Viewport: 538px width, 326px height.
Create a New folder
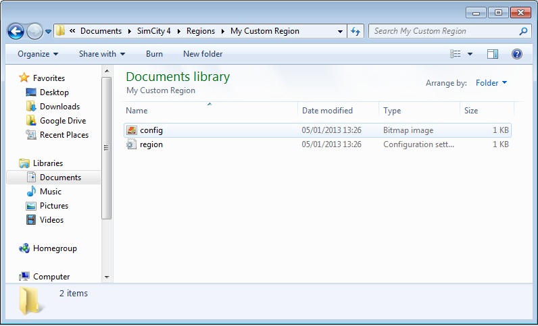[203, 54]
